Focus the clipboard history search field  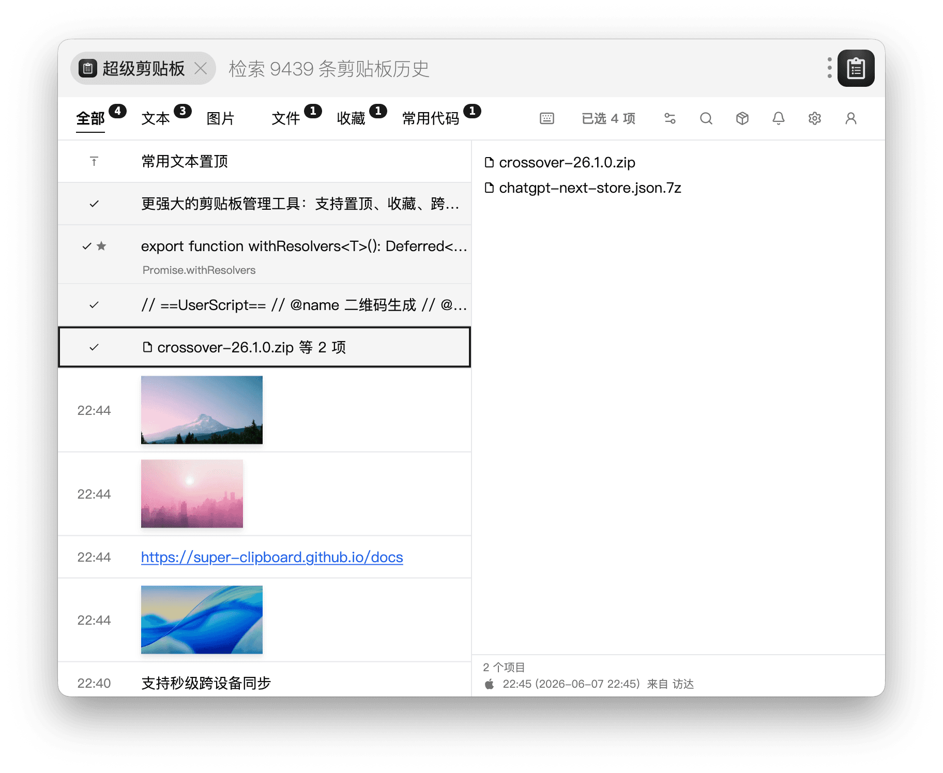pyautogui.click(x=517, y=68)
